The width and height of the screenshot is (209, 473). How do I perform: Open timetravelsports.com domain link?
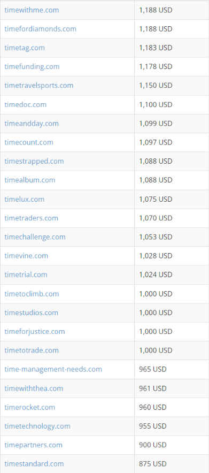(39, 86)
